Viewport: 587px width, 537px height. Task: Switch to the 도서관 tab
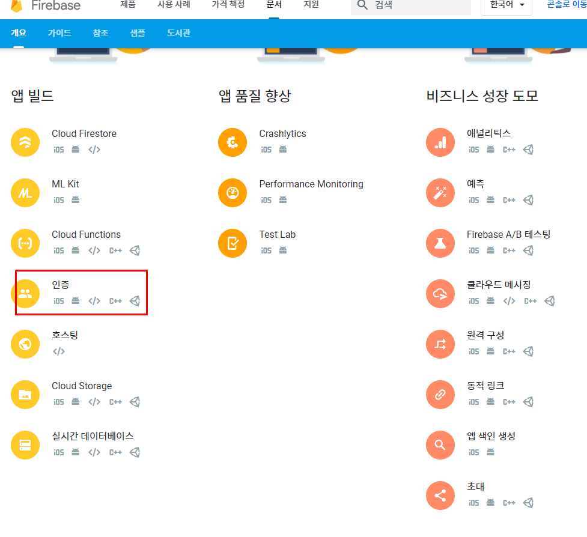[x=178, y=33]
